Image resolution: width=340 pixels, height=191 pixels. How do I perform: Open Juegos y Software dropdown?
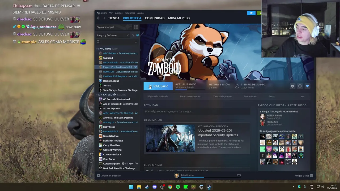[113, 35]
